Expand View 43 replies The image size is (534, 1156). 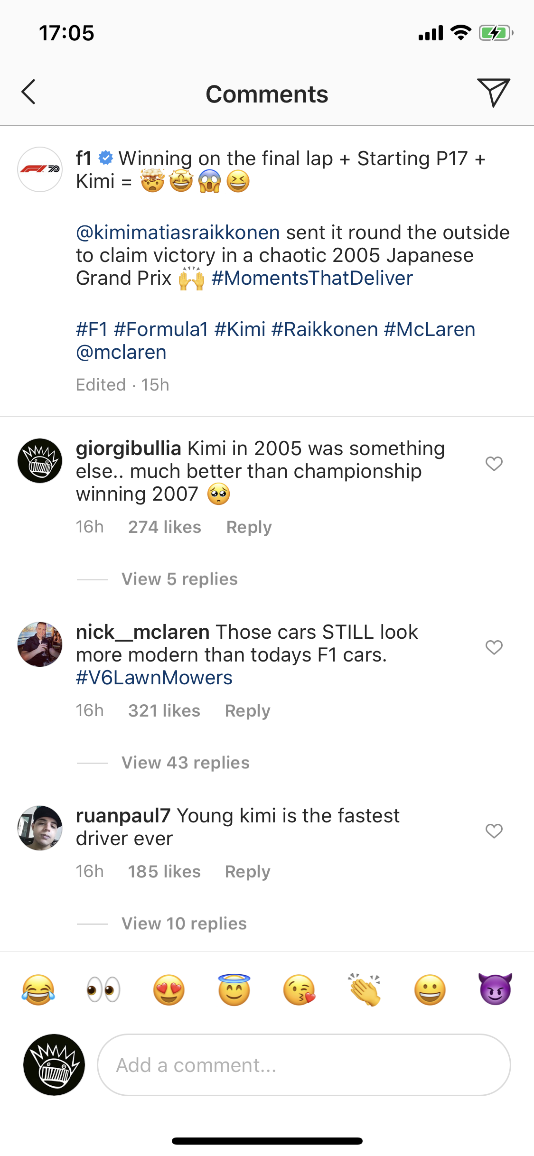(185, 763)
